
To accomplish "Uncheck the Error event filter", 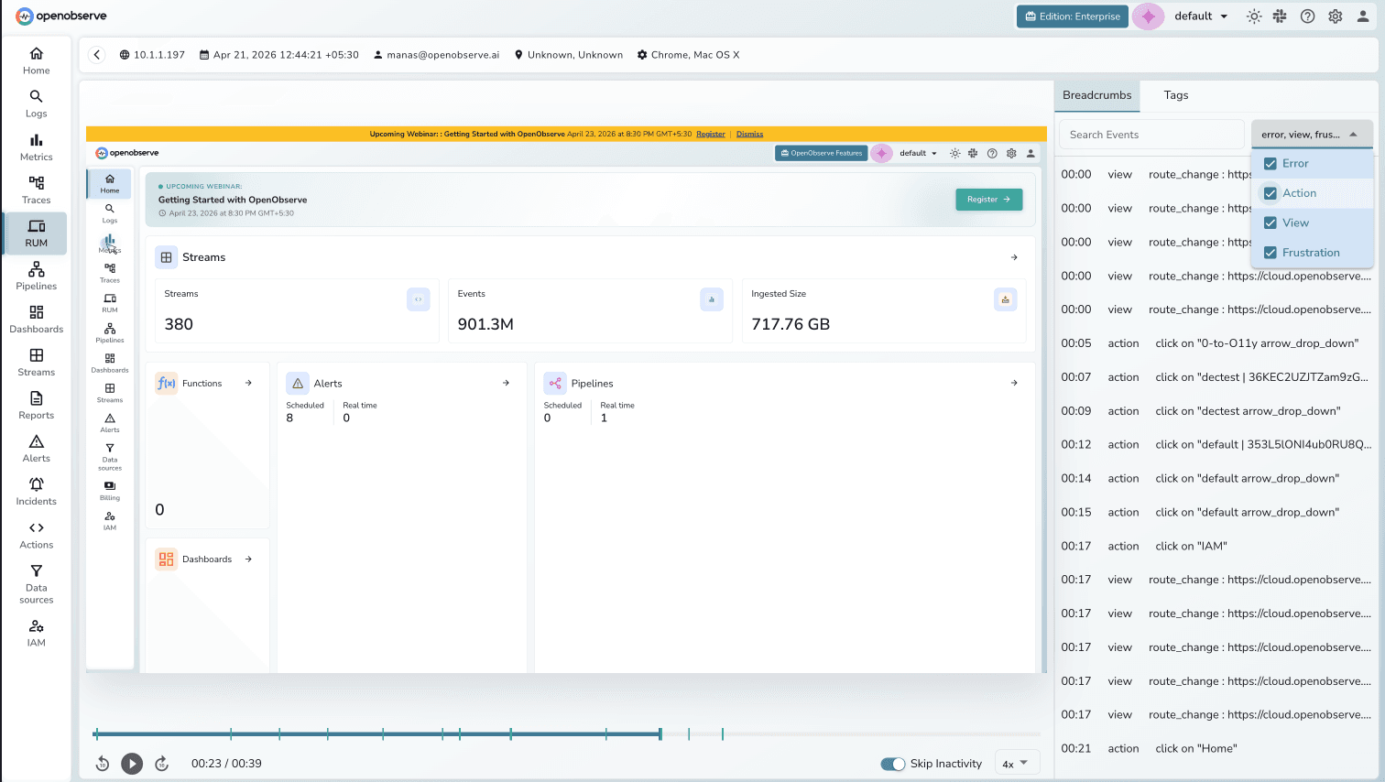I will click(1270, 163).
